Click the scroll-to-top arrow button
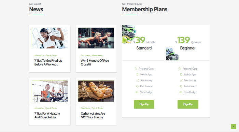 pyautogui.click(x=233, y=127)
